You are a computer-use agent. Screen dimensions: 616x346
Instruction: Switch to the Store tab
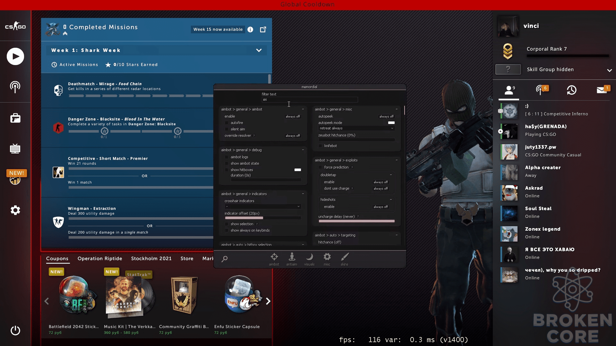click(187, 259)
